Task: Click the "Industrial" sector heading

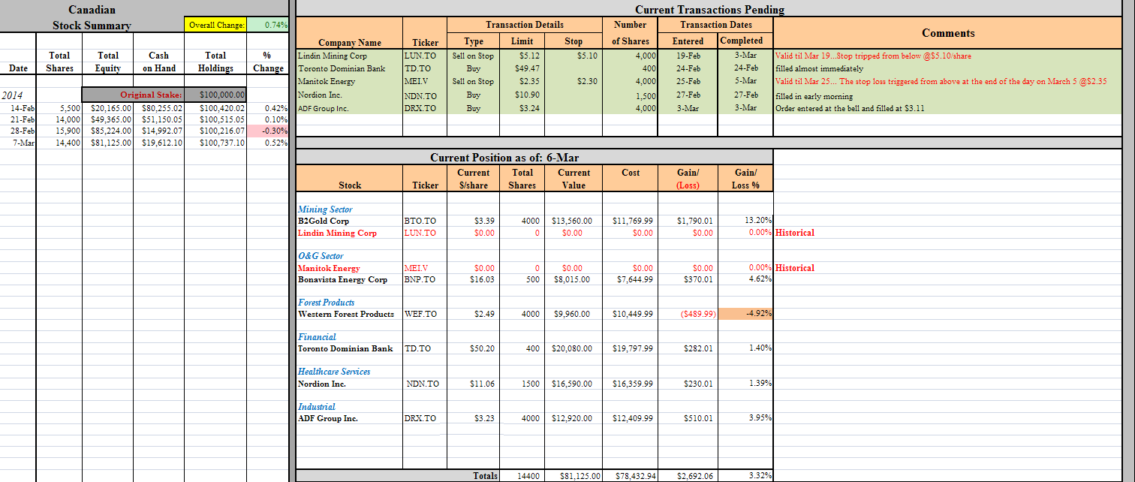Action: click(x=317, y=407)
